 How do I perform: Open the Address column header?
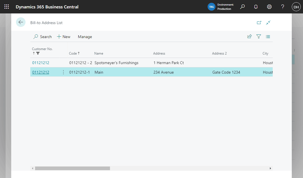pyautogui.click(x=159, y=53)
